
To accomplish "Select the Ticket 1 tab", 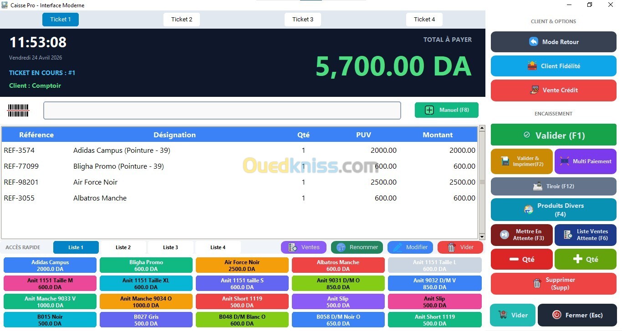I will click(61, 20).
